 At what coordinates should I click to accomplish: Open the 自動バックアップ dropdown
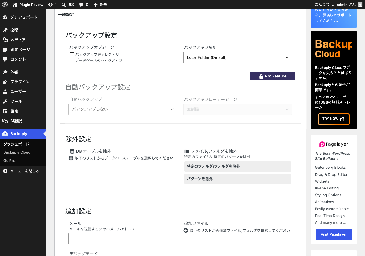123,109
